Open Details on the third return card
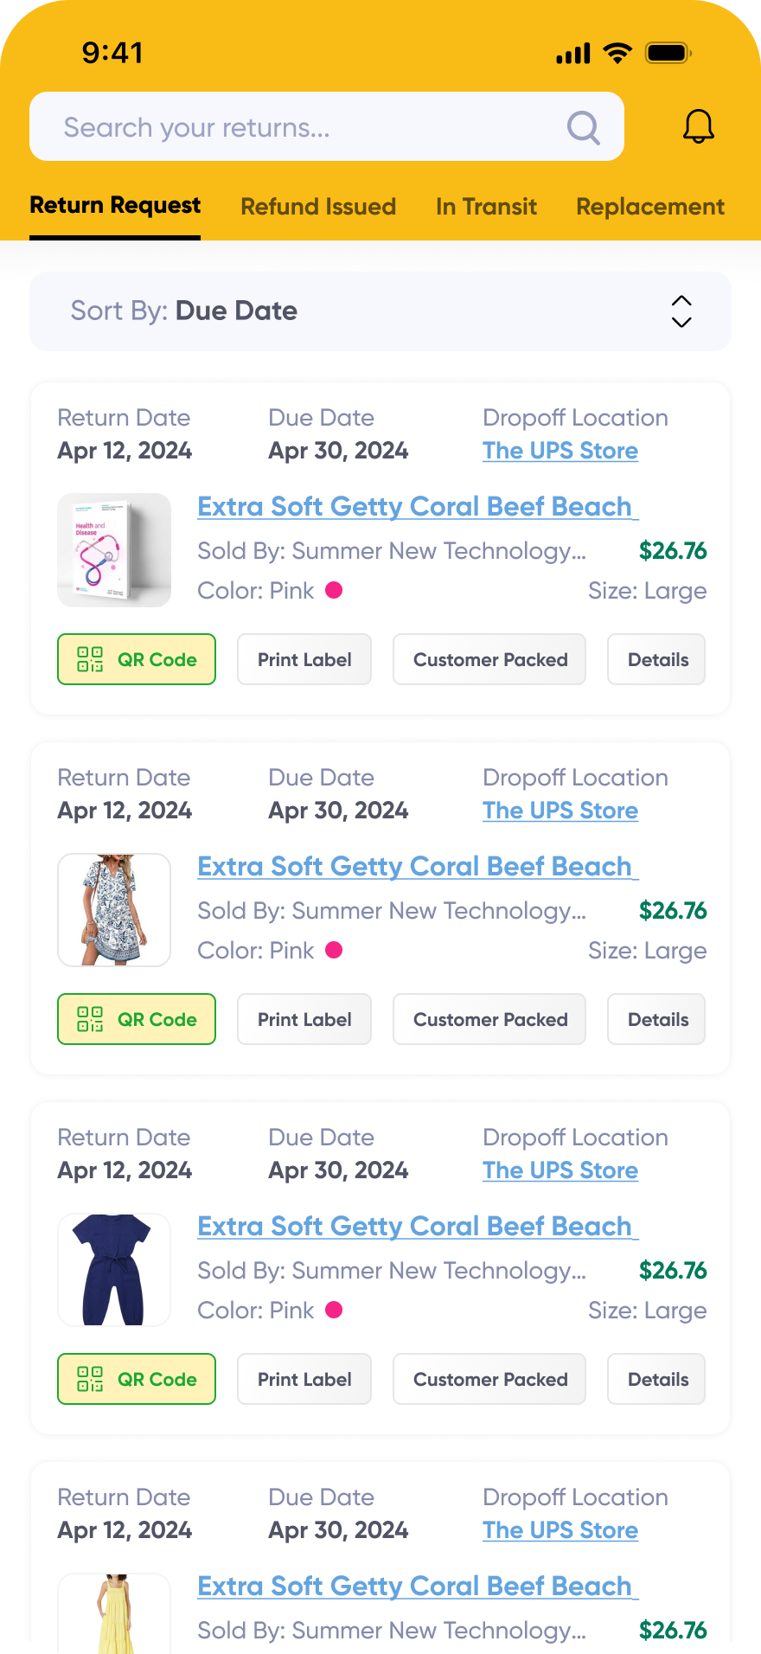 pyautogui.click(x=655, y=1379)
